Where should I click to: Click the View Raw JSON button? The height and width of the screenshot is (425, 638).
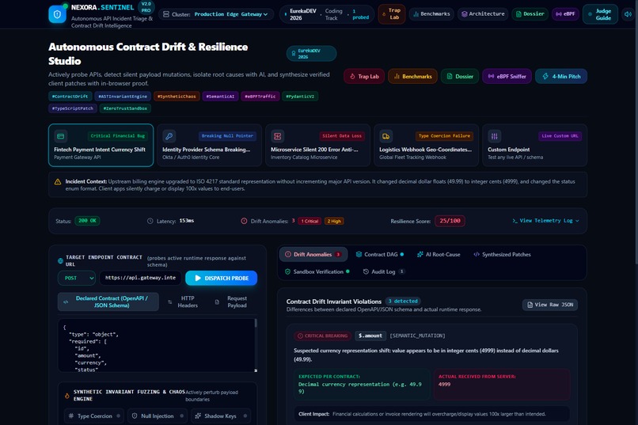550,305
